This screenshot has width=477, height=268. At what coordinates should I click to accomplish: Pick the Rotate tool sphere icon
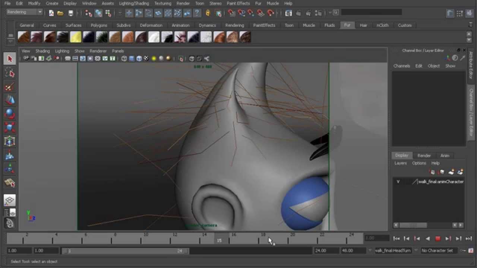(x=10, y=114)
